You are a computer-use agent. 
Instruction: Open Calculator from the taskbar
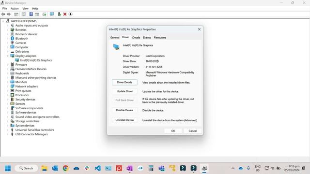(x=151, y=168)
